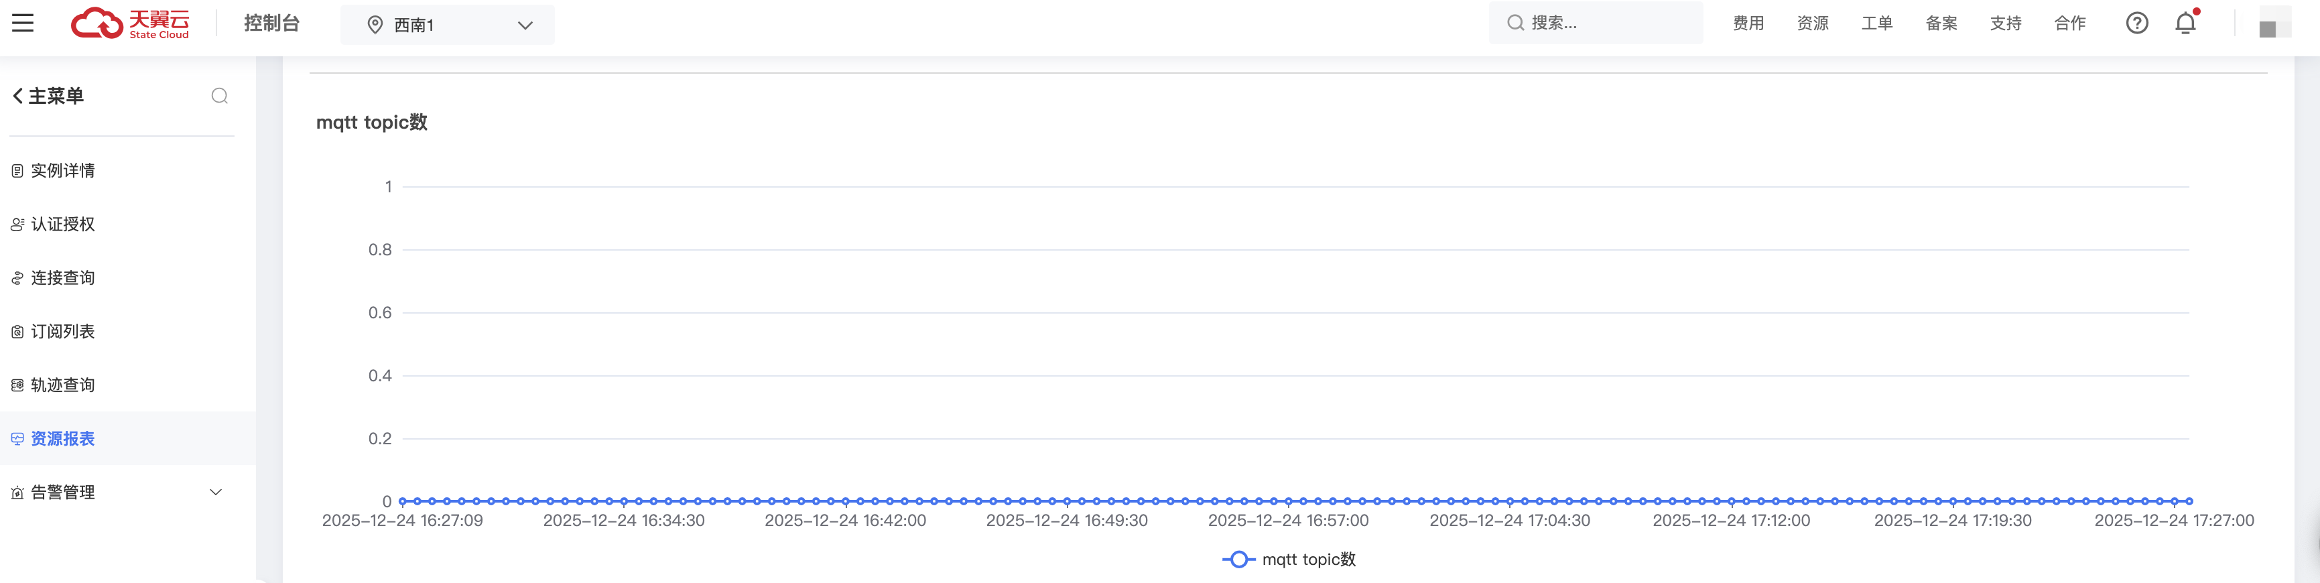The image size is (2320, 583).
Task: Open the 费用 billing link
Action: pos(1748,23)
